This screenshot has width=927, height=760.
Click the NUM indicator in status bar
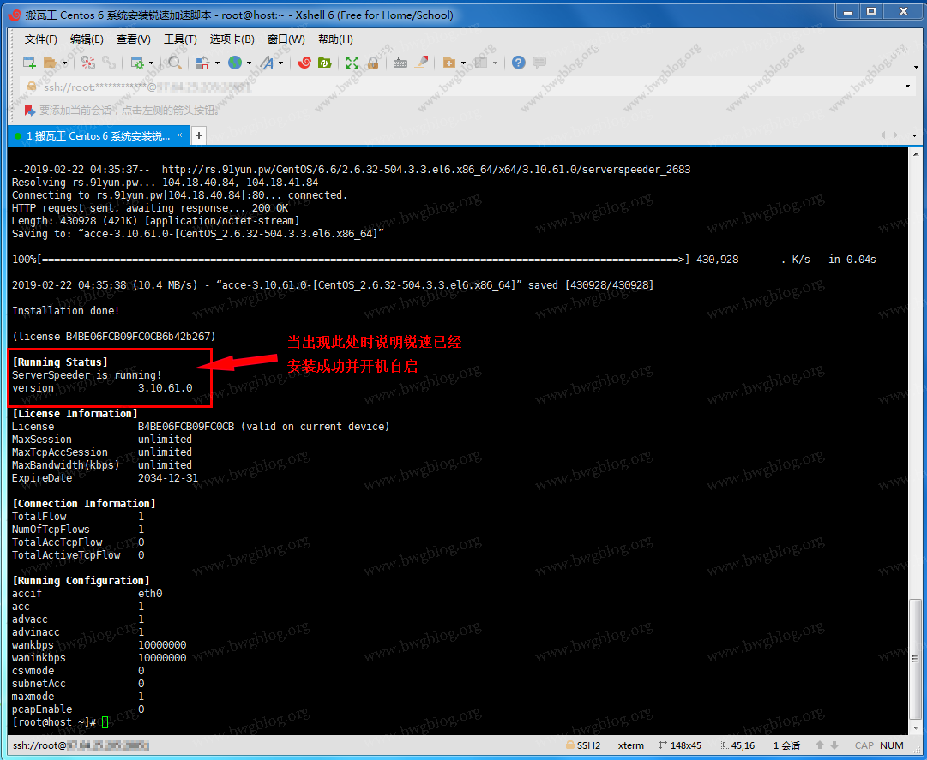pyautogui.click(x=892, y=745)
